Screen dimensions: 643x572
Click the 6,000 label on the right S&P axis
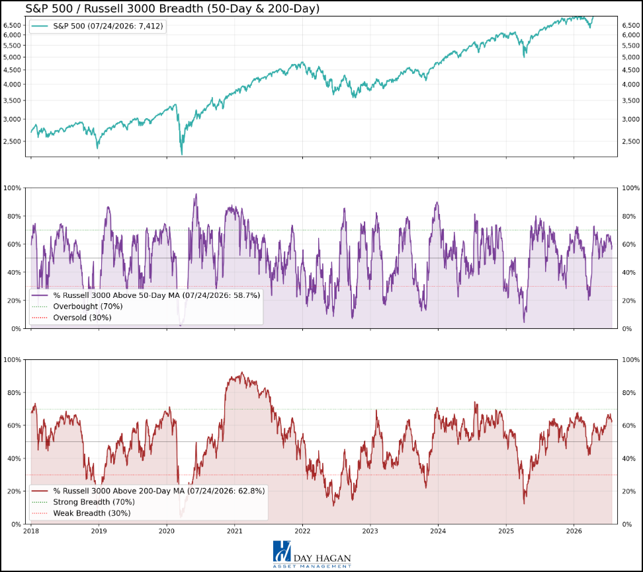(x=630, y=35)
